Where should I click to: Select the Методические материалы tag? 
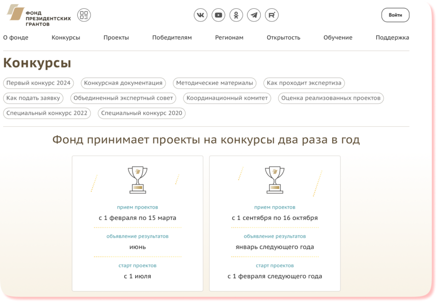pos(215,83)
